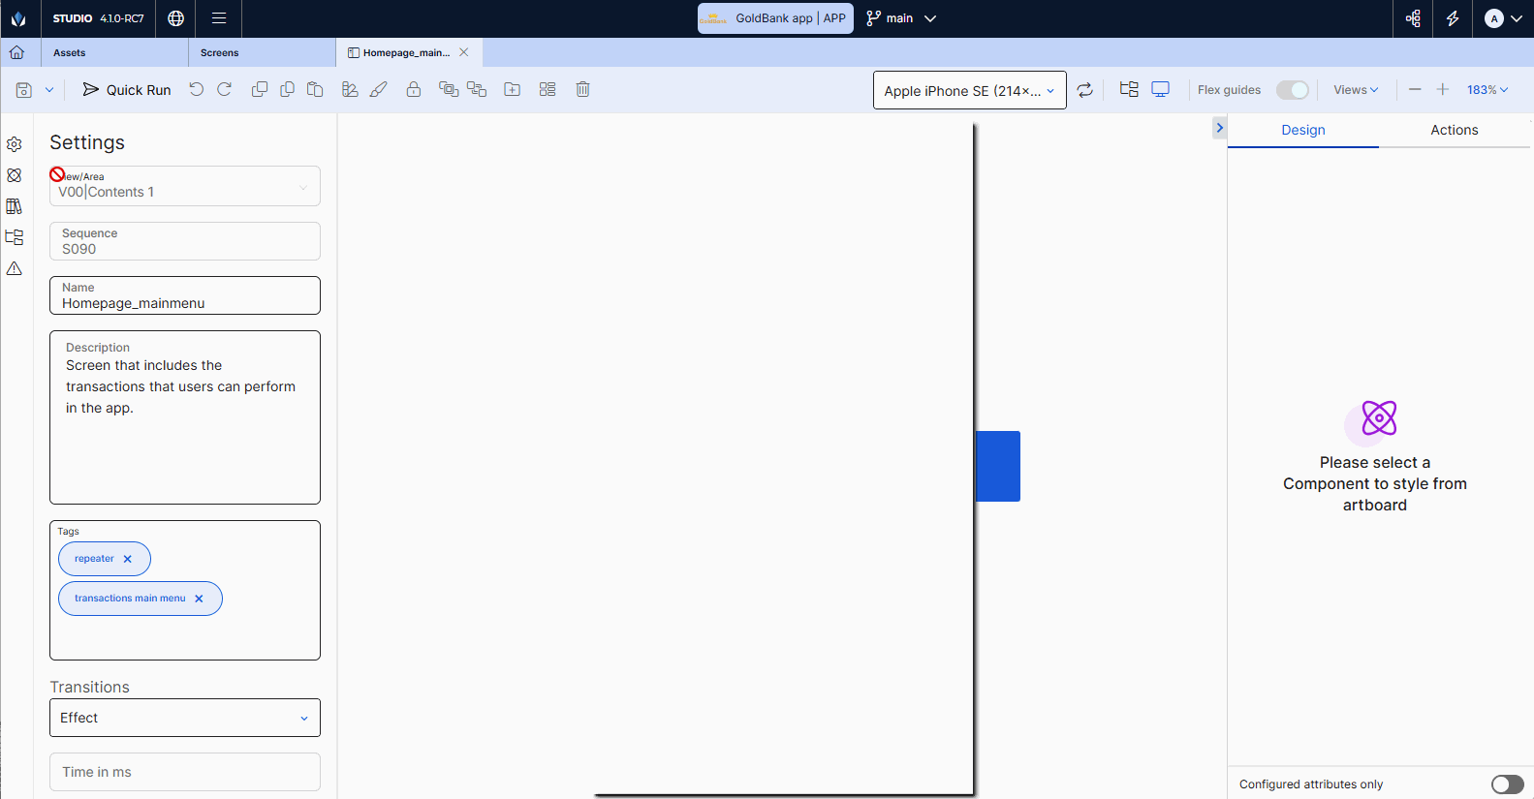
Task: Open the Screens tab
Action: [220, 53]
